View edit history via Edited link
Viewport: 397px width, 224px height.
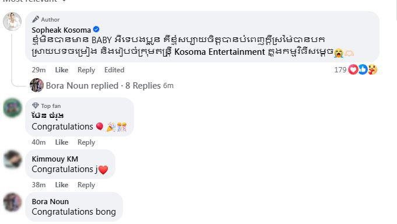tap(114, 70)
